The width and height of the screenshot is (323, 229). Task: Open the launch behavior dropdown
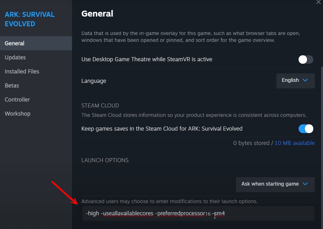(x=275, y=184)
